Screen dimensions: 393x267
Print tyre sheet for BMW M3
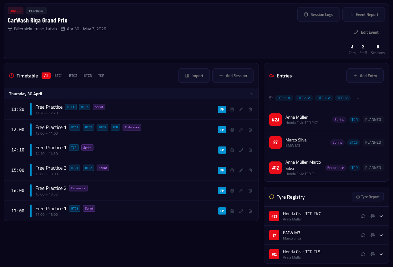point(372,235)
